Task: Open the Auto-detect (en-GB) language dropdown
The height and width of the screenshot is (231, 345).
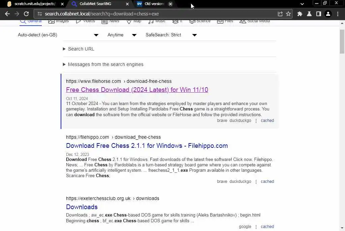Action: pyautogui.click(x=58, y=35)
